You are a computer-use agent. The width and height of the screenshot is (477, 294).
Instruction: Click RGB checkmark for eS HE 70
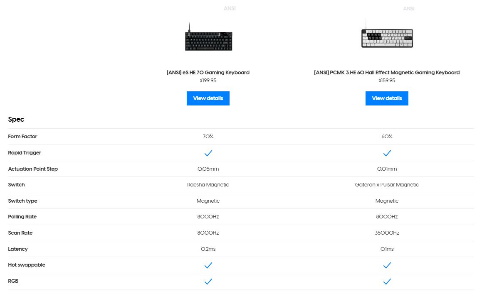(208, 281)
